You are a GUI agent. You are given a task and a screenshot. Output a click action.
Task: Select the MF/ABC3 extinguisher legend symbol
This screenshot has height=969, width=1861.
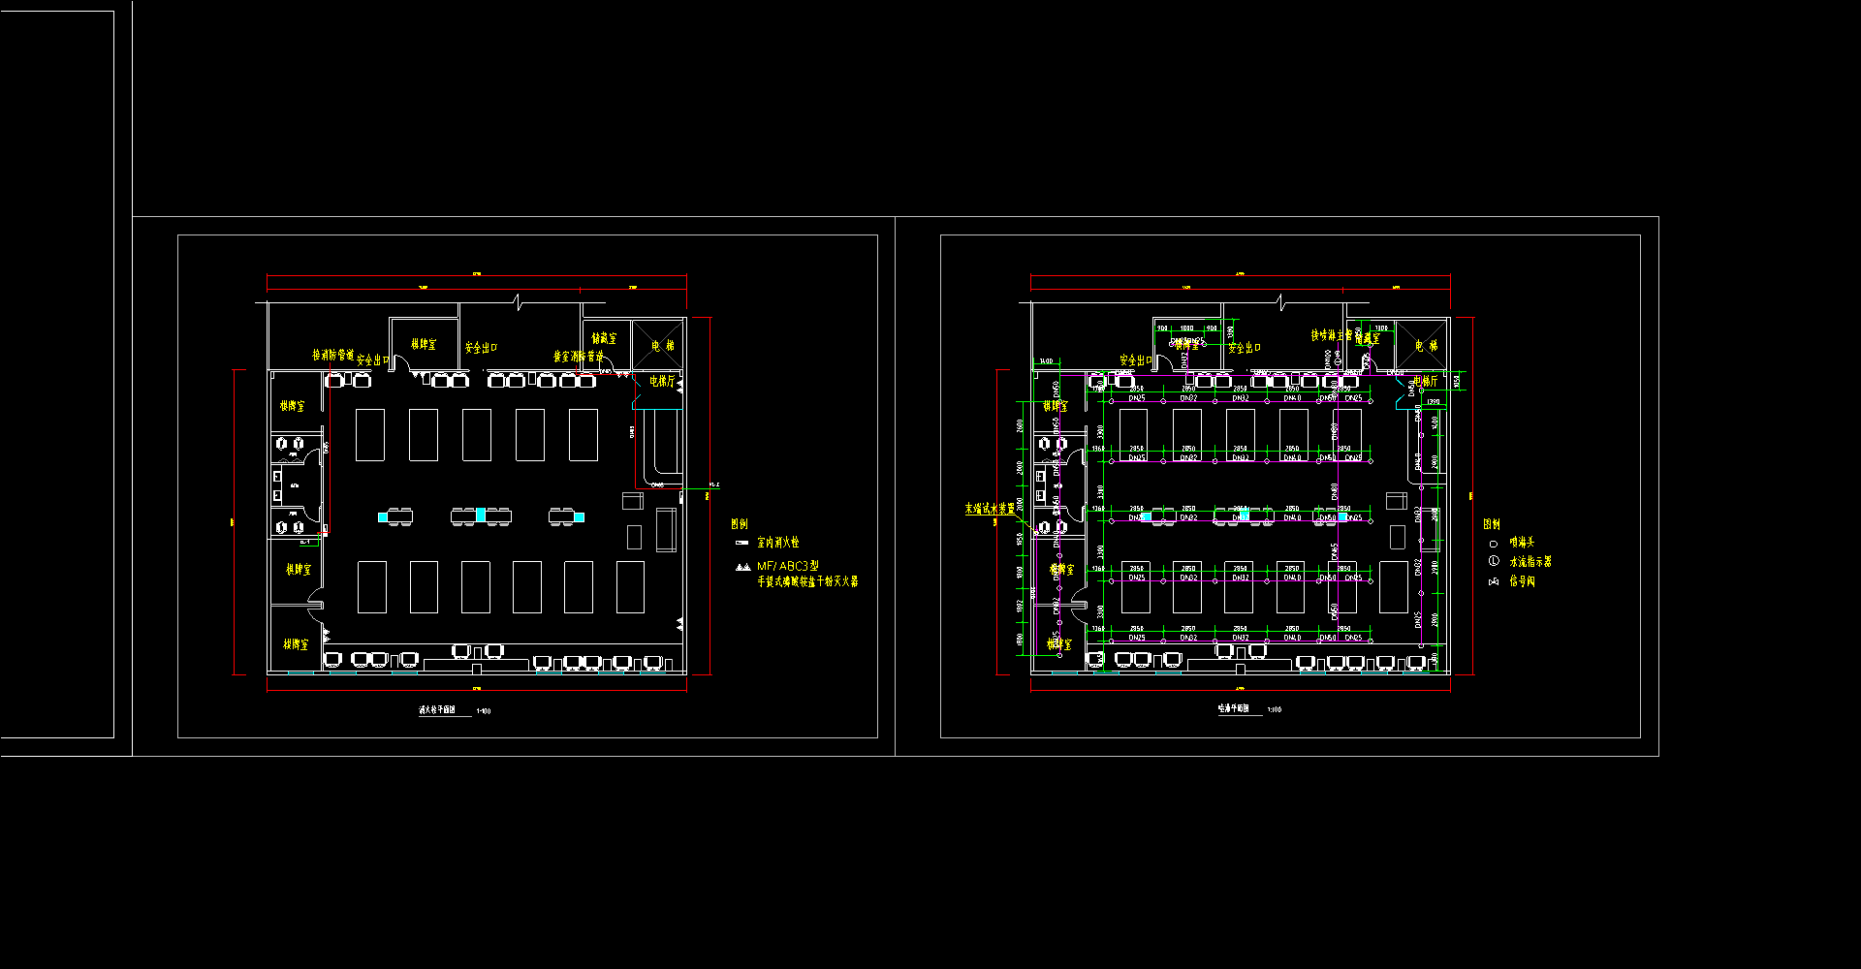(x=743, y=567)
